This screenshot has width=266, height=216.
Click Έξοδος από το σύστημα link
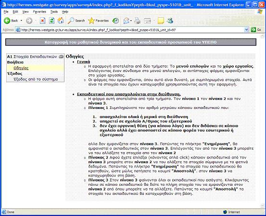click(36, 79)
